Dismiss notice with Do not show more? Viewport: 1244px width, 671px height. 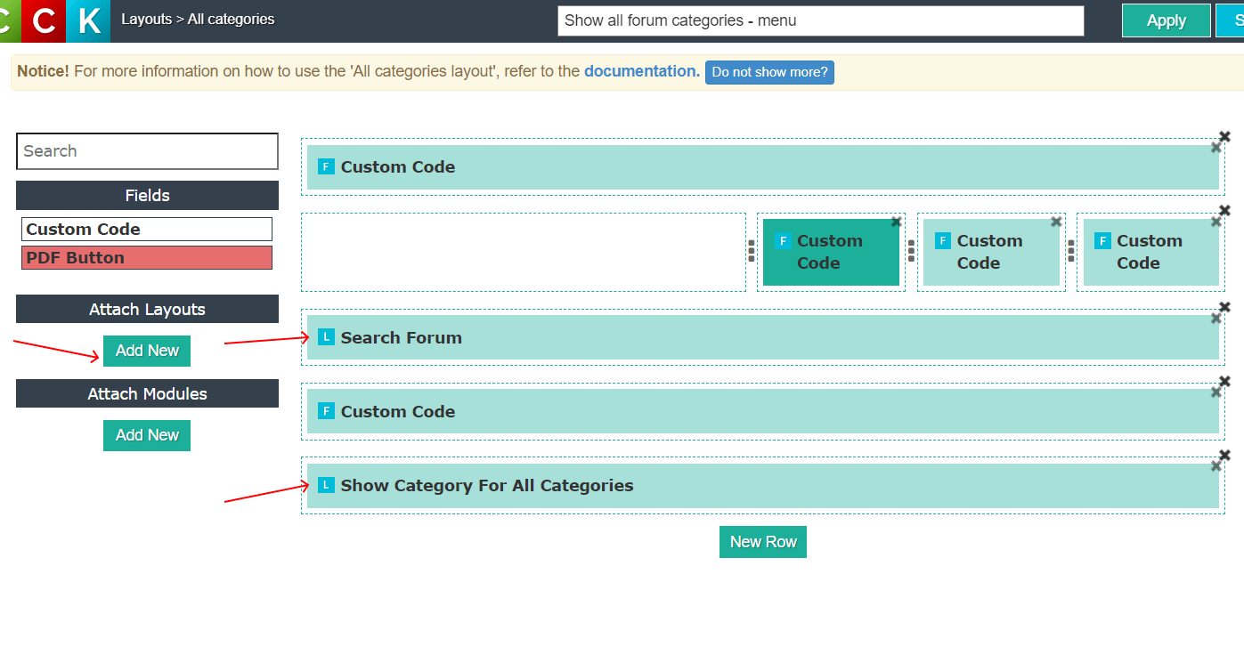[x=769, y=72]
